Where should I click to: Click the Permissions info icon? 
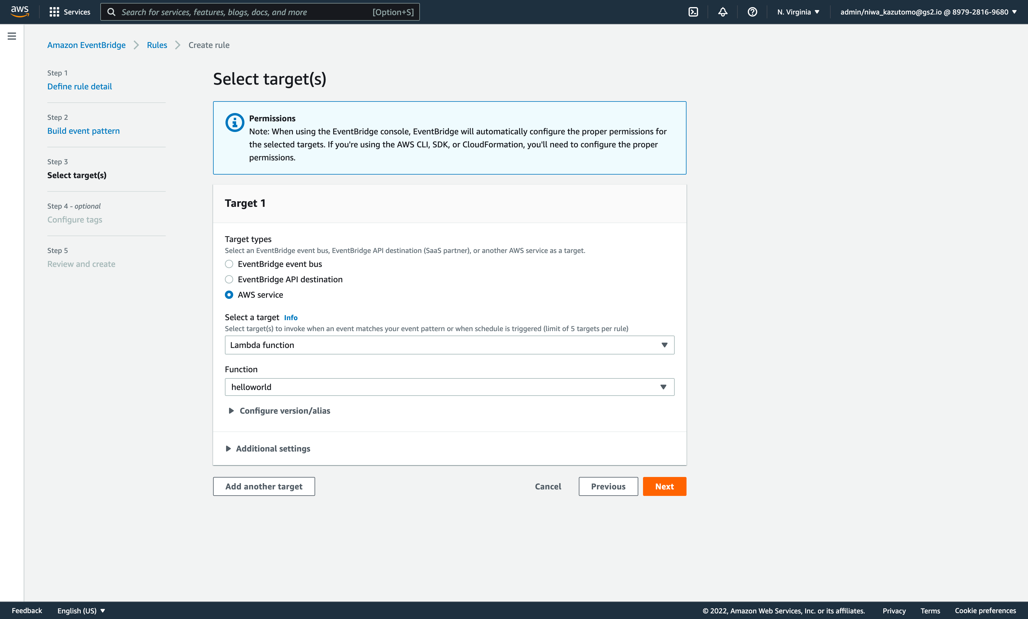pyautogui.click(x=235, y=122)
